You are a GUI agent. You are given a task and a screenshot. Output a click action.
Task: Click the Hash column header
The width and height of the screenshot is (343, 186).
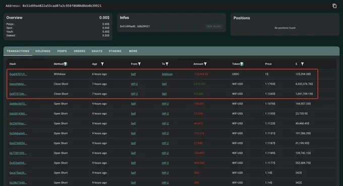(x=13, y=64)
